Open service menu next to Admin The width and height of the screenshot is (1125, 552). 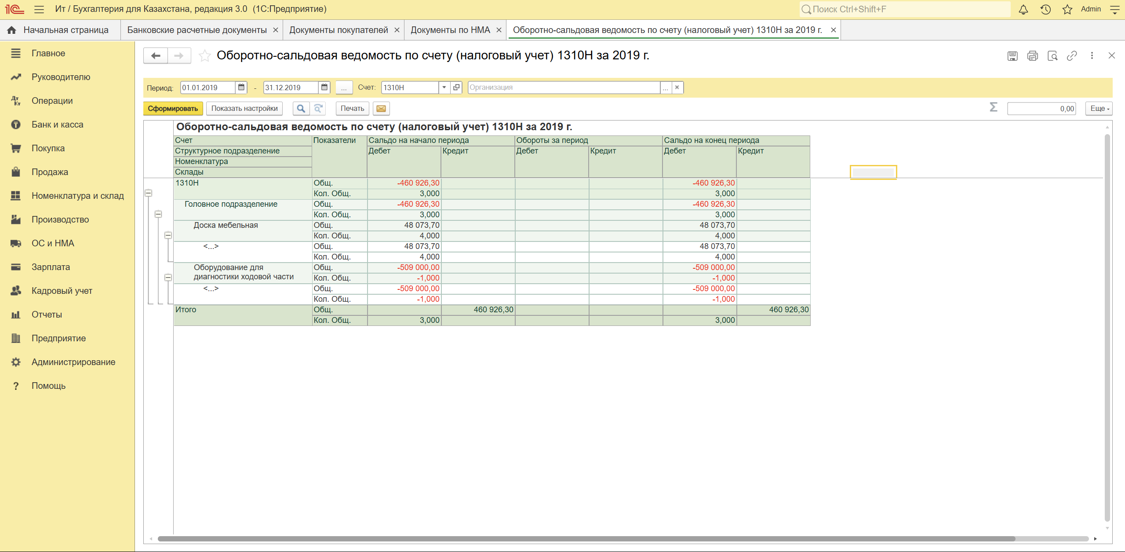pos(1115,9)
